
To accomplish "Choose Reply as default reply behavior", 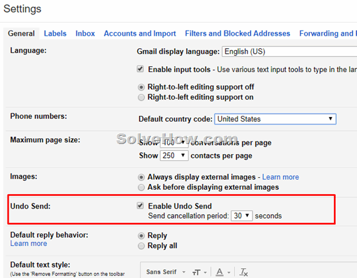I will pos(141,235).
